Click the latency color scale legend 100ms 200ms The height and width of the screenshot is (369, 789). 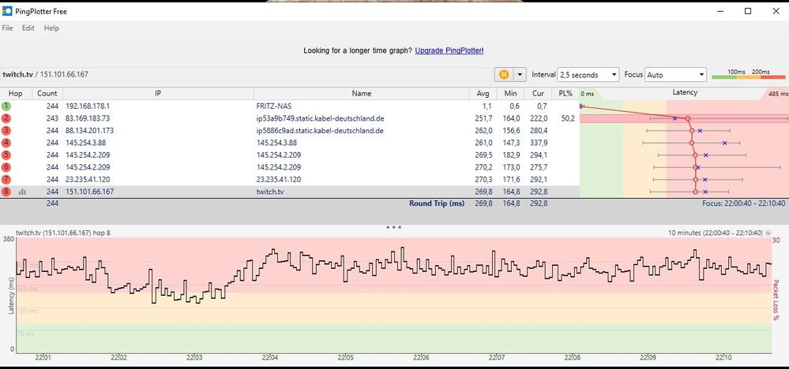tap(748, 74)
